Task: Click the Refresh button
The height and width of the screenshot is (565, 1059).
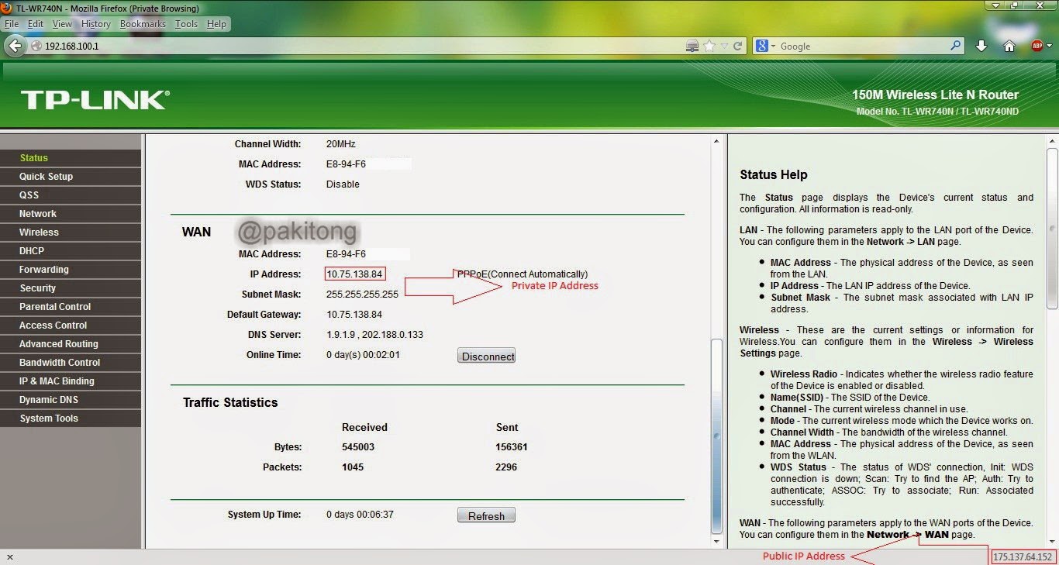Action: [486, 516]
